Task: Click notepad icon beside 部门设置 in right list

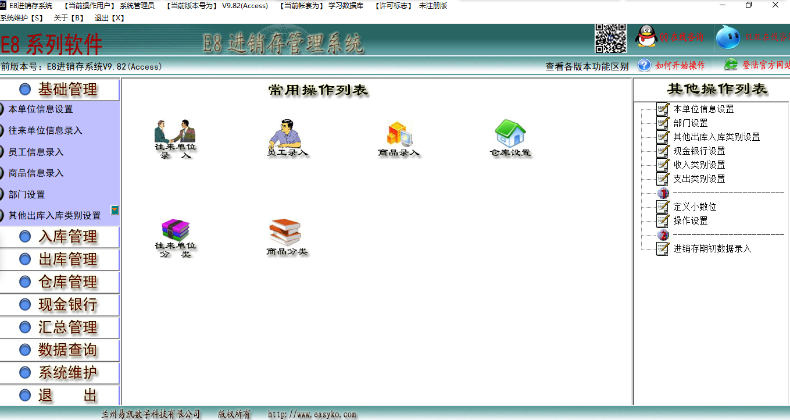Action: 663,123
